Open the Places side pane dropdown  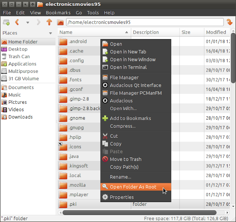tap(51, 33)
